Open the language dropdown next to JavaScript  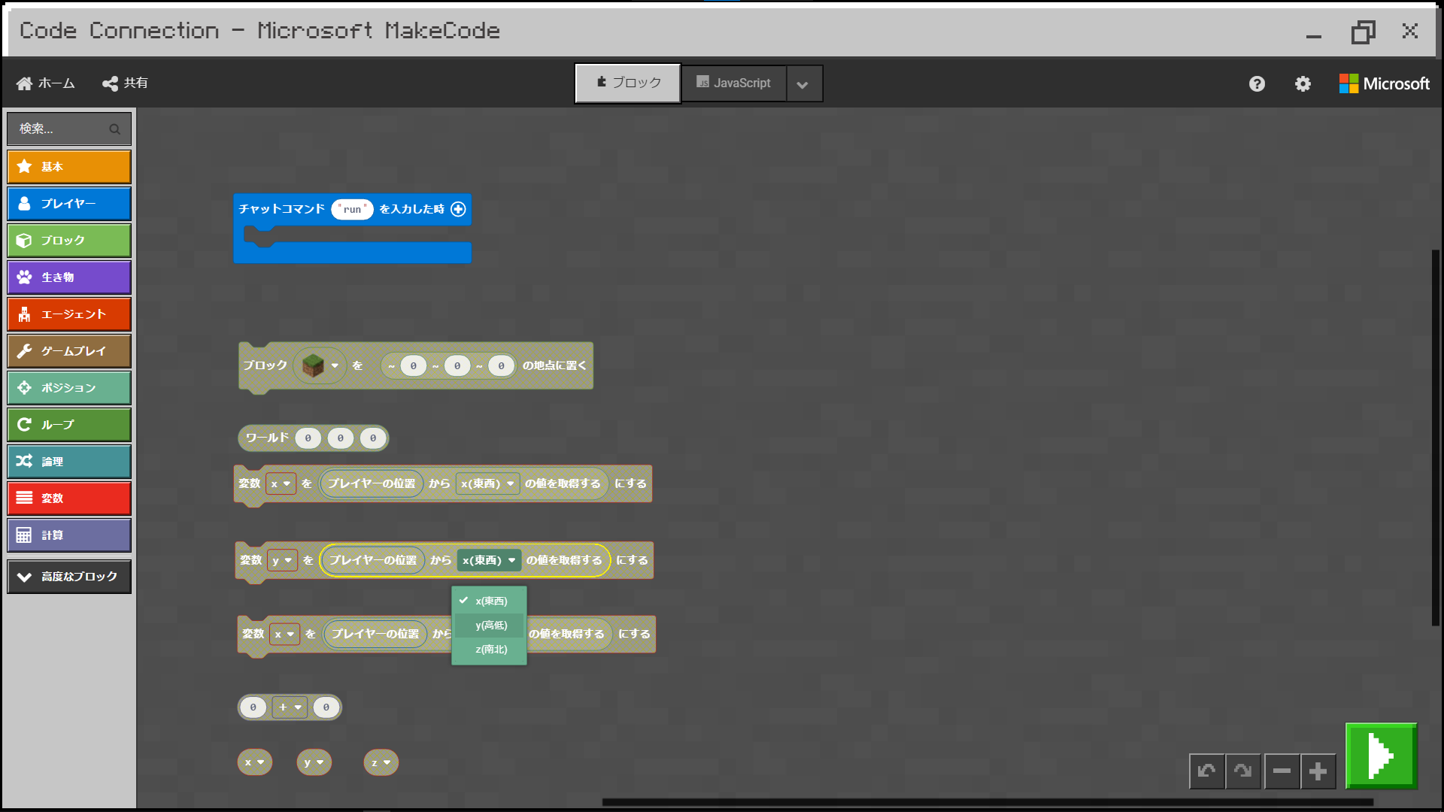[802, 84]
